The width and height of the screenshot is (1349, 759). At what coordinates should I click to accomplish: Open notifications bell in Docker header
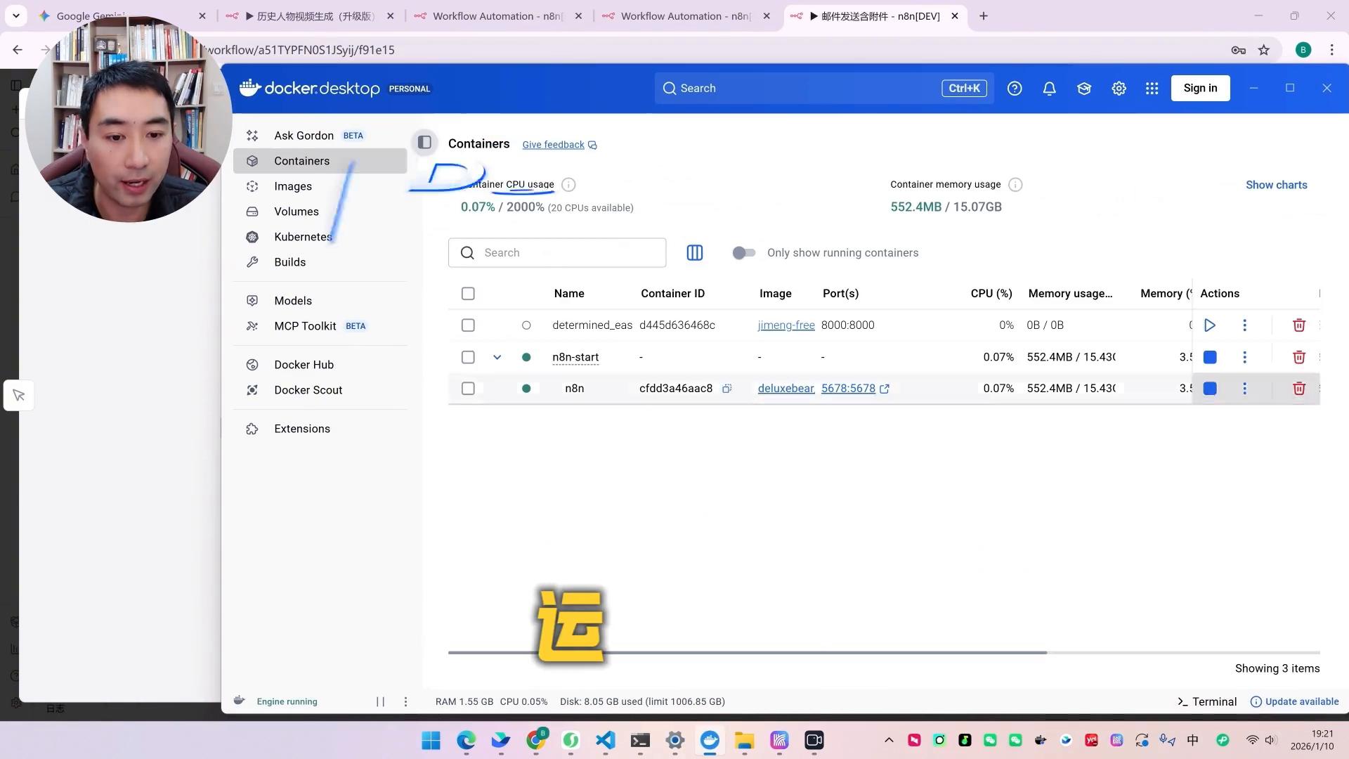[1049, 89]
